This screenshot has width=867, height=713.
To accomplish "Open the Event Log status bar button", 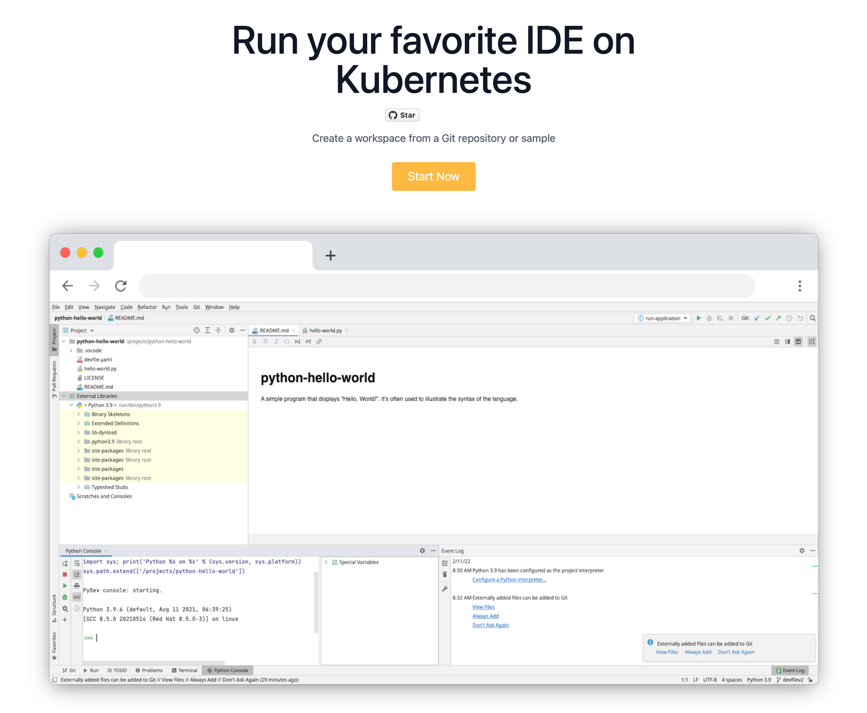I will [790, 671].
